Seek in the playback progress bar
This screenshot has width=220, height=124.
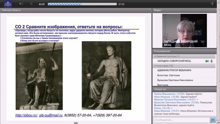(82, 4)
